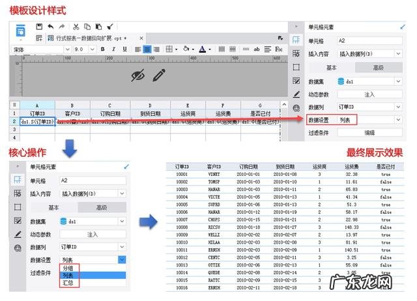This screenshot has width=417, height=301.
Task: Toggle underline formatting
Action: [x=124, y=50]
